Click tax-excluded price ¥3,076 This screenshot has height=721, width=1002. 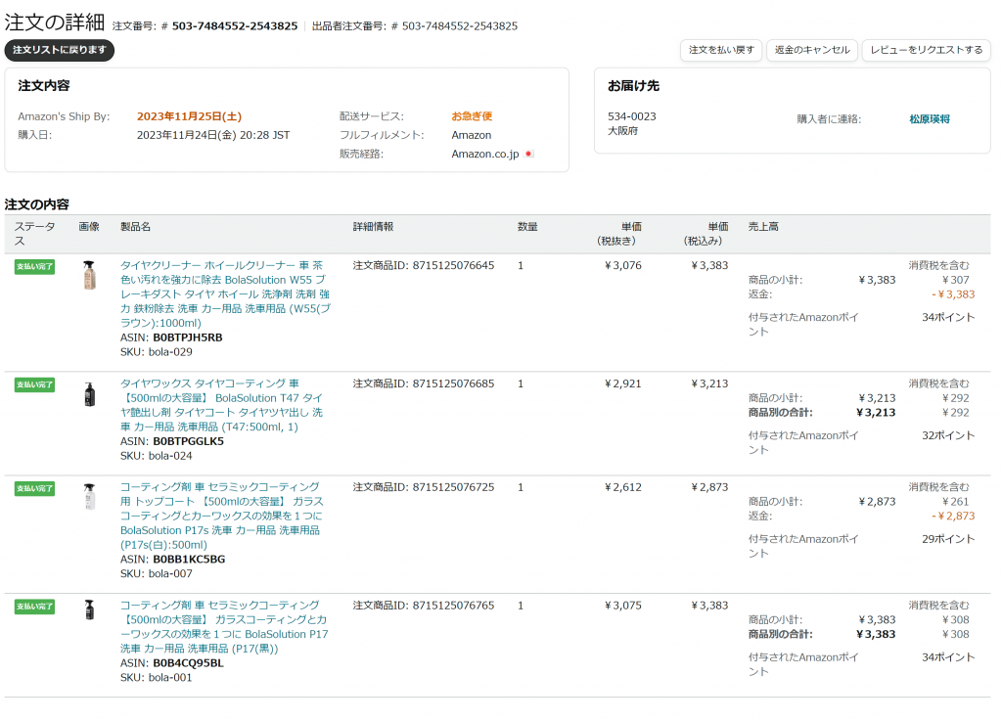[623, 266]
